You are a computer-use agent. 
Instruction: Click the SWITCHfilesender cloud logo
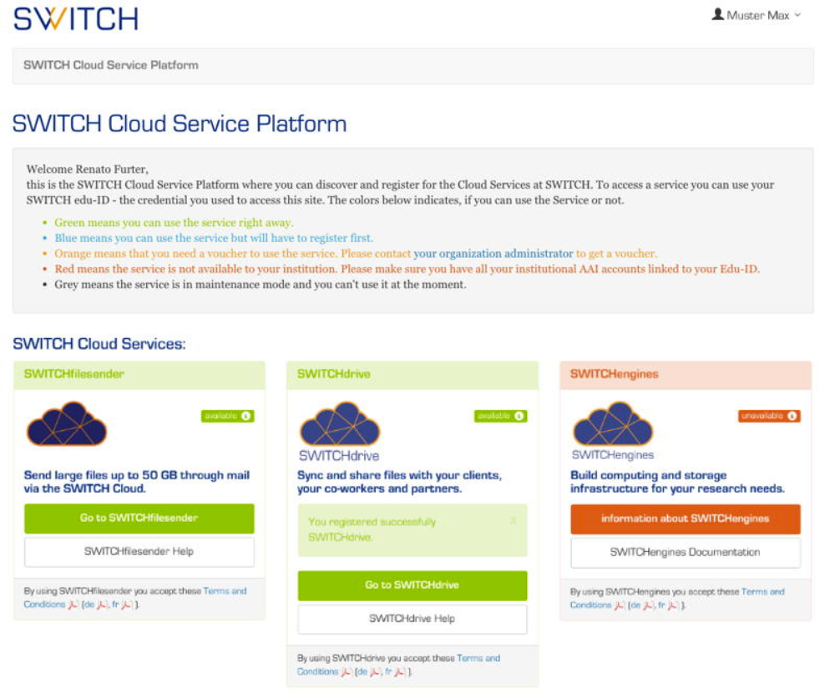(x=67, y=423)
